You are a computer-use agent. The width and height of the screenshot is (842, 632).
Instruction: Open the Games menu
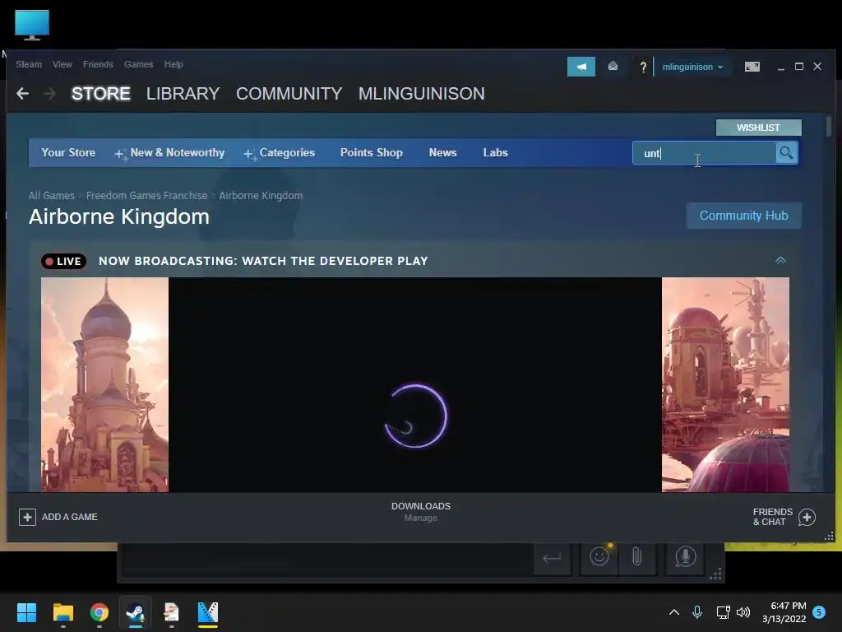(138, 64)
